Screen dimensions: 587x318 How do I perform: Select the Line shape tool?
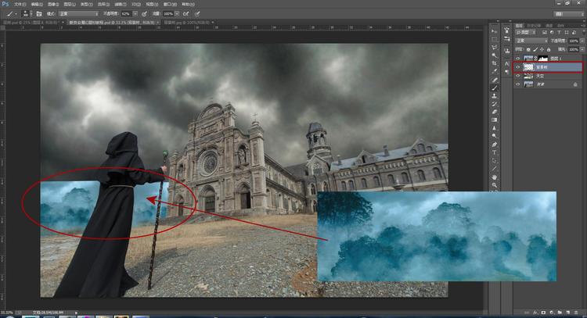click(x=494, y=169)
